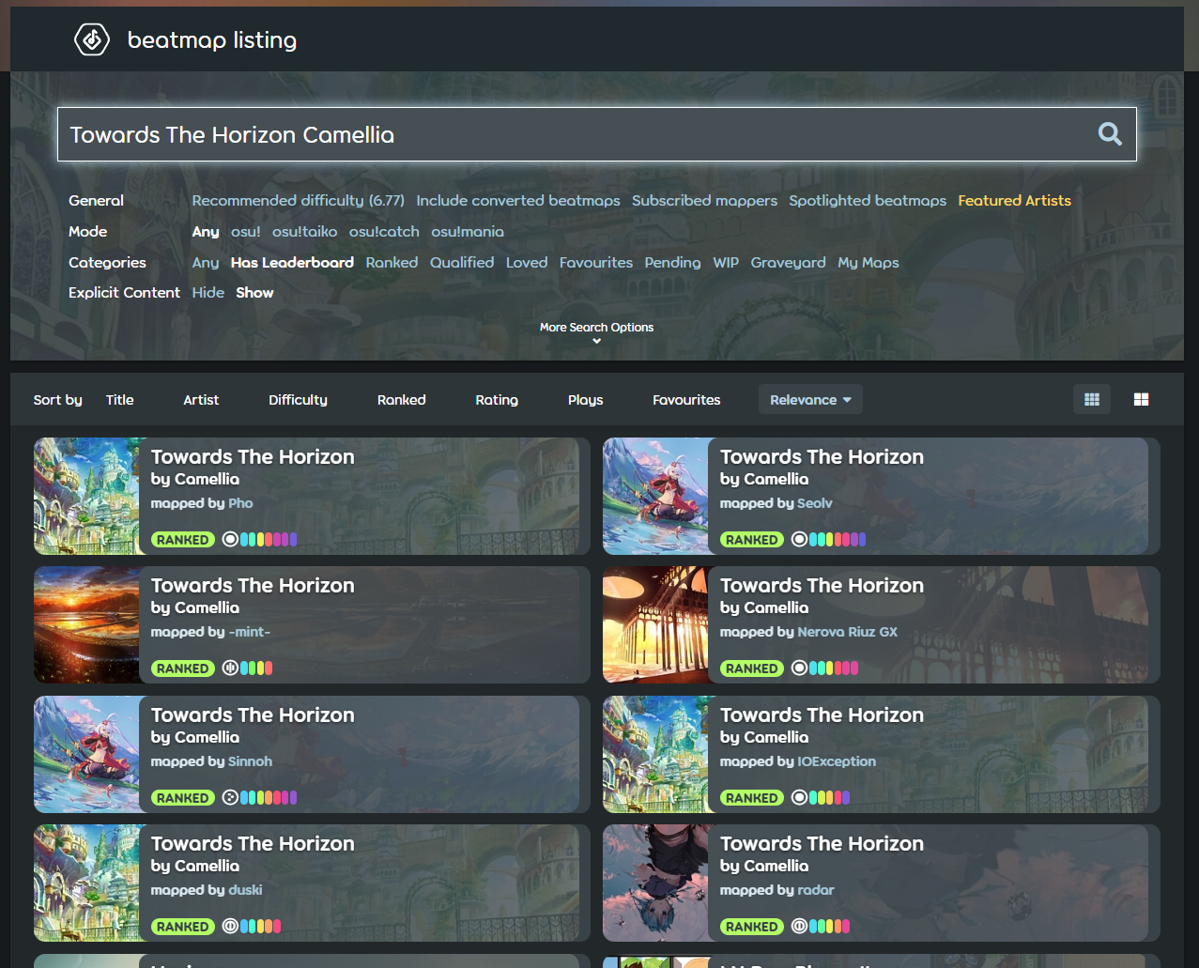Select Any in Categories filter
1199x968 pixels.
[x=206, y=262]
